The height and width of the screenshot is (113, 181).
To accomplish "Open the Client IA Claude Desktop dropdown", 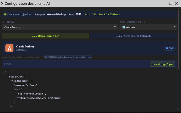I will [60, 27].
